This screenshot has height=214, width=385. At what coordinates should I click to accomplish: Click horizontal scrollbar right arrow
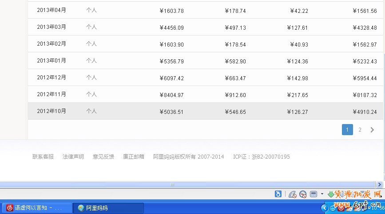[379, 184]
